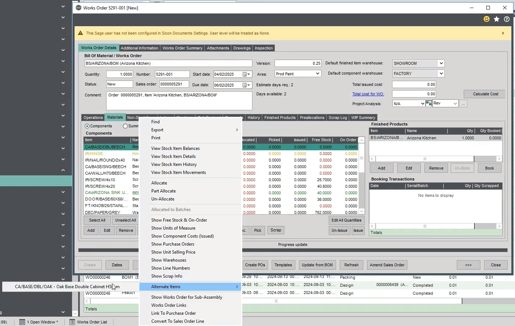Click the Works Order window title icon
515x326 pixels.
point(78,8)
